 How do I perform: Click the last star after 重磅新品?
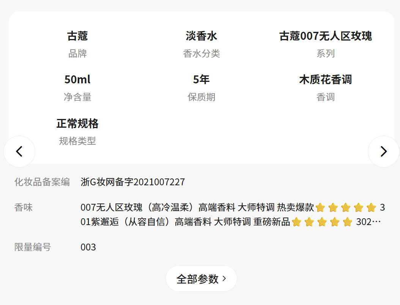347,222
